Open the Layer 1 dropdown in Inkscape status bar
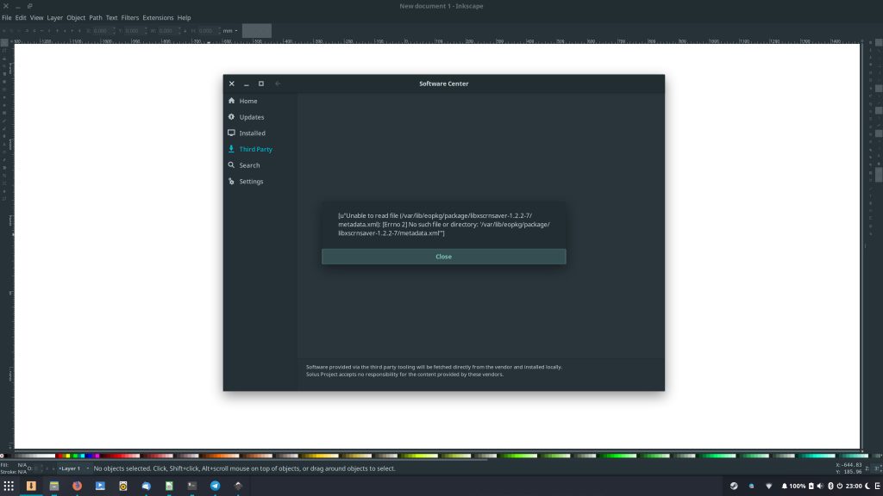Viewport: 883px width, 496px height. [x=74, y=468]
